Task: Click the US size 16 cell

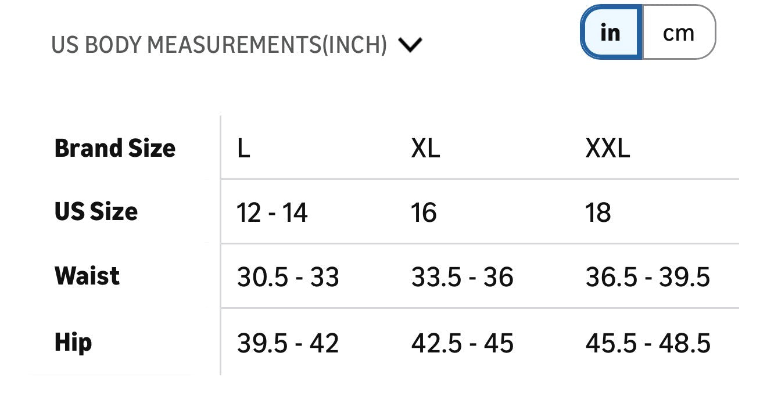Action: [x=424, y=213]
